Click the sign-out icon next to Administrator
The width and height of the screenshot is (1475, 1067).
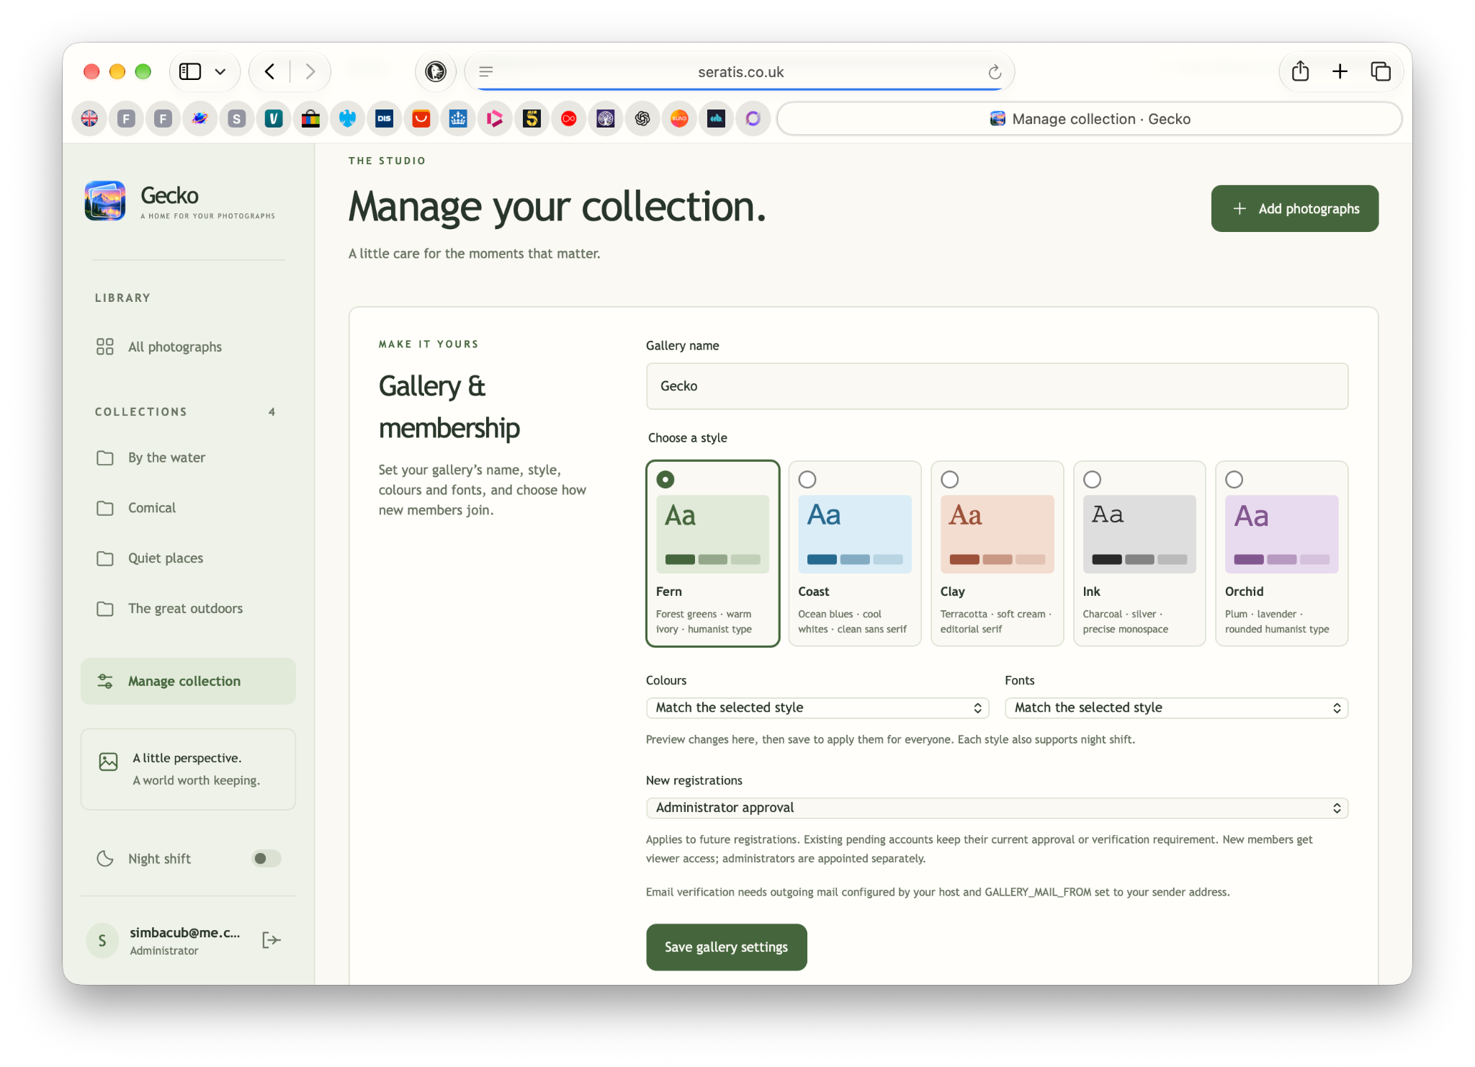tap(272, 939)
